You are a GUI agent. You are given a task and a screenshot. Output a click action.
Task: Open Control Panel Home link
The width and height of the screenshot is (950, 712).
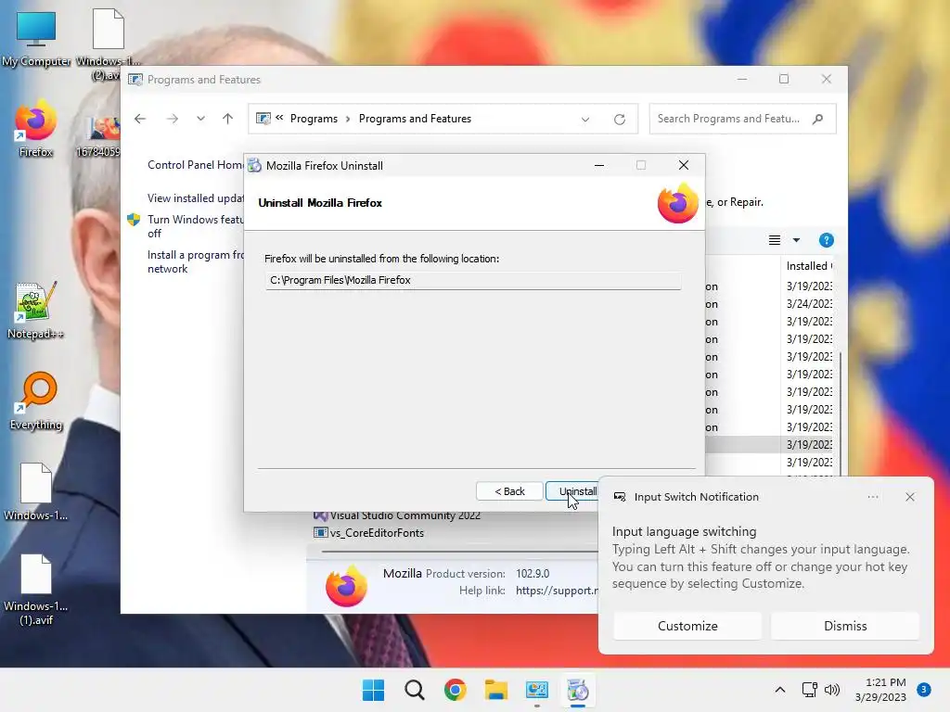(x=196, y=165)
